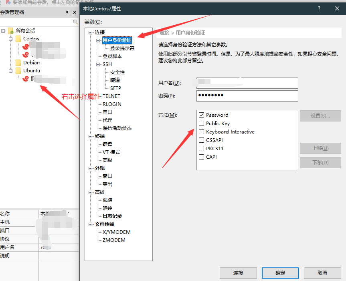346x281 pixels.
Task: Select X/YMODEM under 文件传输
Action: (x=117, y=232)
